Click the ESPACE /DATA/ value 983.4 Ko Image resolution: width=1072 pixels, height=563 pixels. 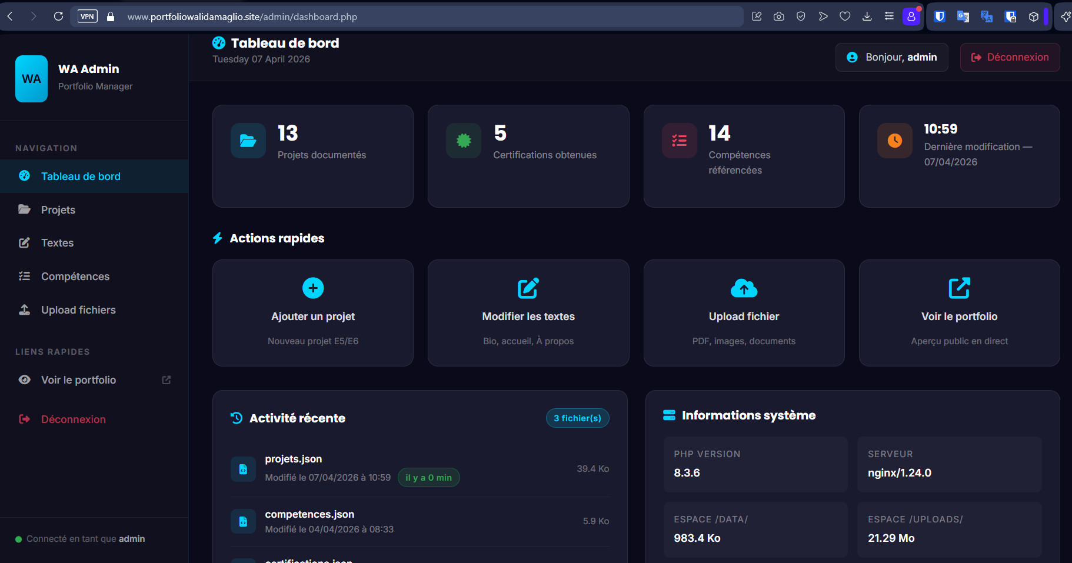click(x=697, y=538)
